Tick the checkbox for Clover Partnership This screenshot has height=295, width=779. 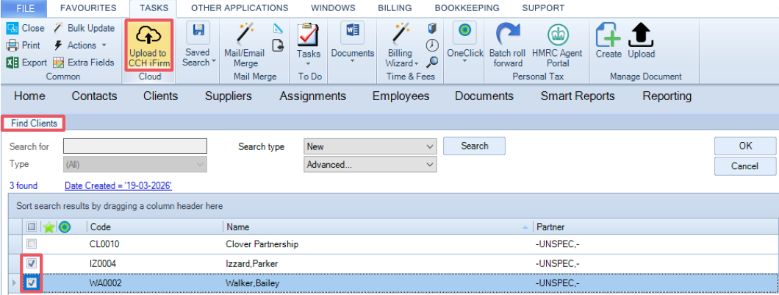pyautogui.click(x=32, y=244)
